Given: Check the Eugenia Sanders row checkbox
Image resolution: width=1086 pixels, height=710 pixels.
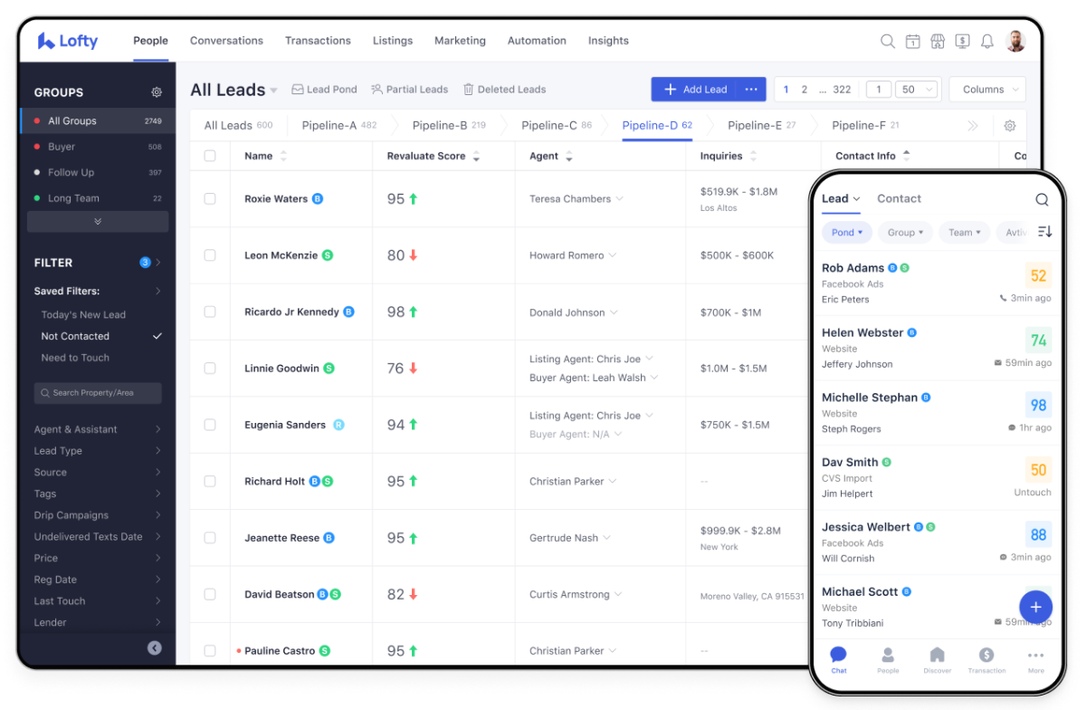Looking at the screenshot, I should pyautogui.click(x=210, y=425).
